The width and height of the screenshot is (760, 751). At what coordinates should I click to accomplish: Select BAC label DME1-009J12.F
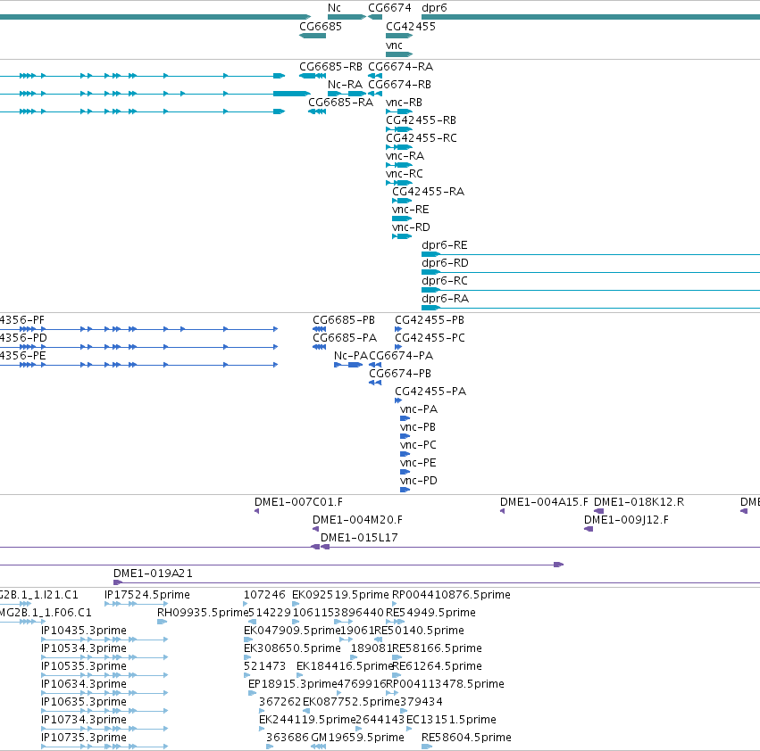(626, 520)
